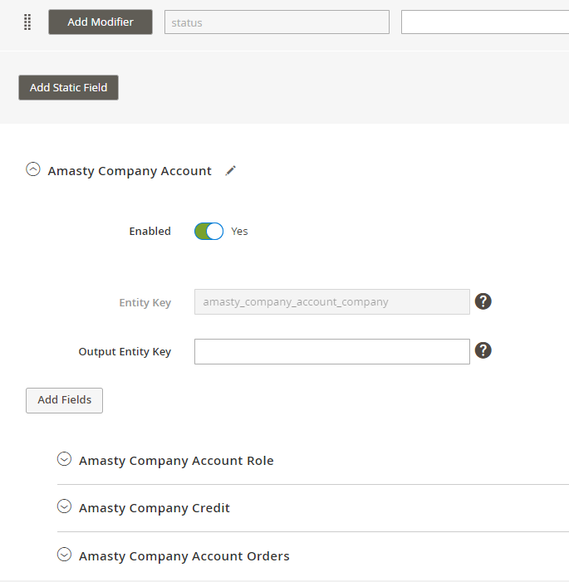Collapse the Amasty Company Account section
The image size is (569, 582).
33,169
